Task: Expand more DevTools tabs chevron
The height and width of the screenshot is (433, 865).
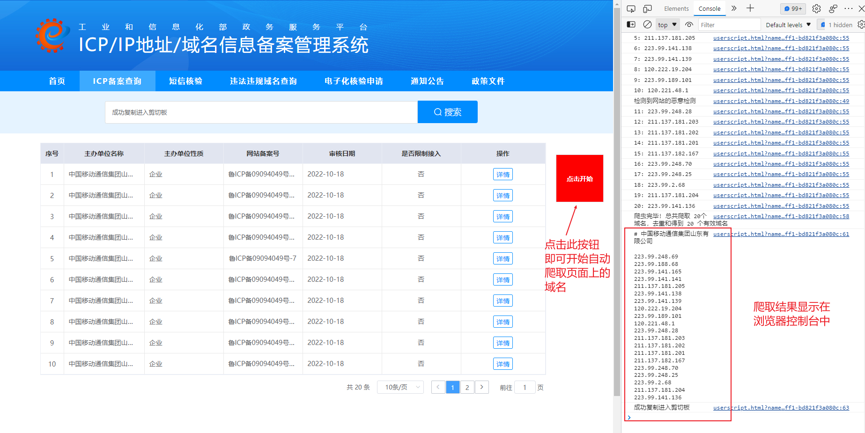Action: coord(734,8)
